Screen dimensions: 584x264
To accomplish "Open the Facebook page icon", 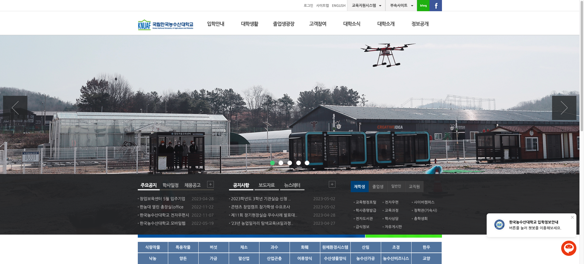I will click(436, 5).
